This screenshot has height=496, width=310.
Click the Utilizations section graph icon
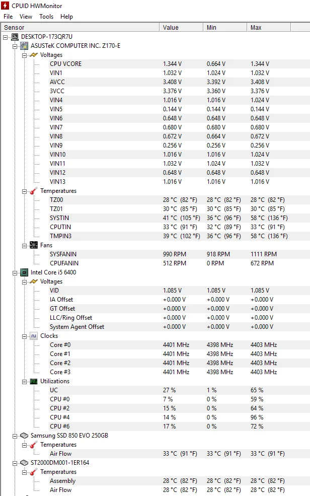click(34, 382)
